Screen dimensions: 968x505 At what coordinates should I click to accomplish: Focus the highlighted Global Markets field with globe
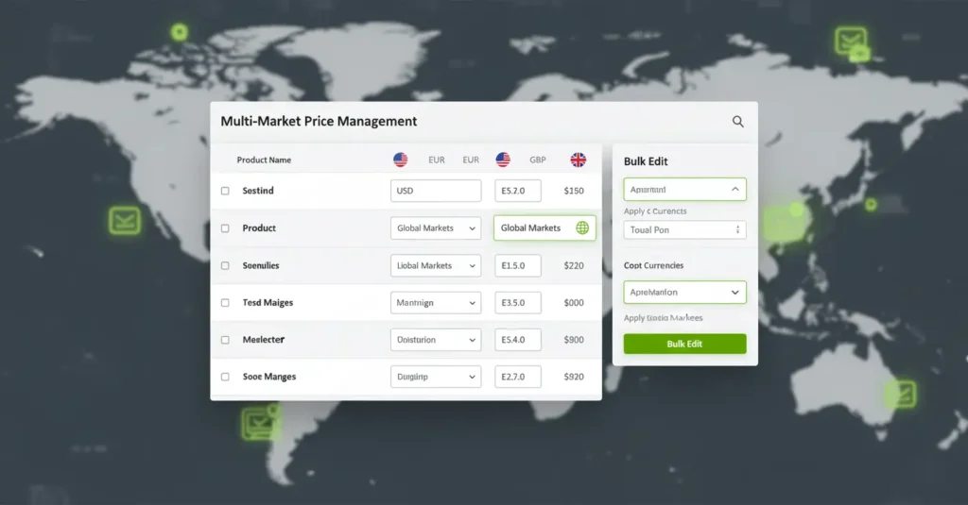point(544,227)
